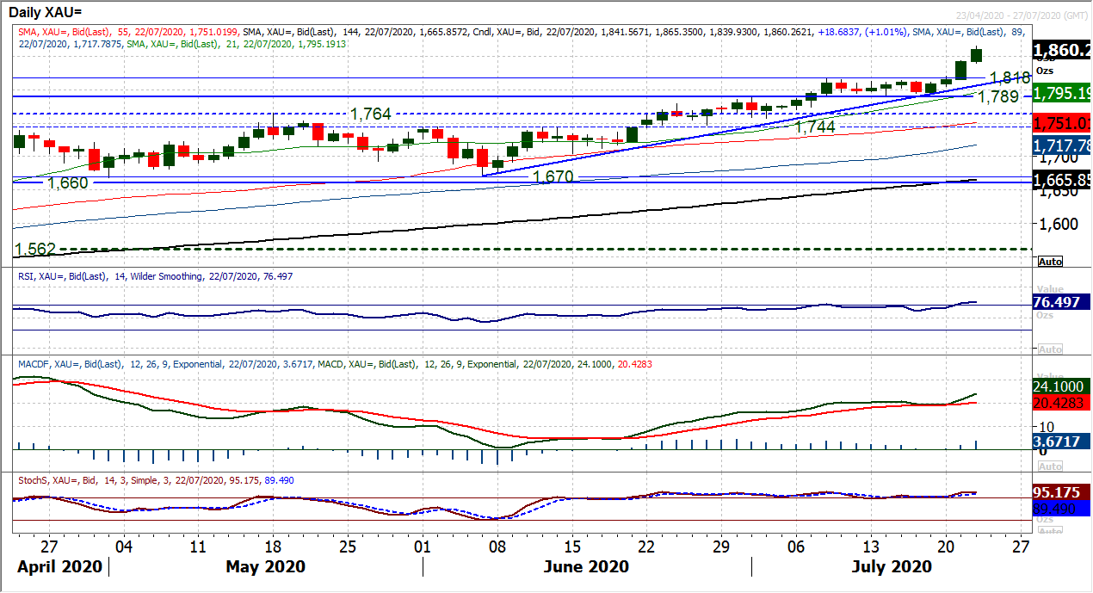Select the 1,818 breakout level label

[x=1009, y=77]
